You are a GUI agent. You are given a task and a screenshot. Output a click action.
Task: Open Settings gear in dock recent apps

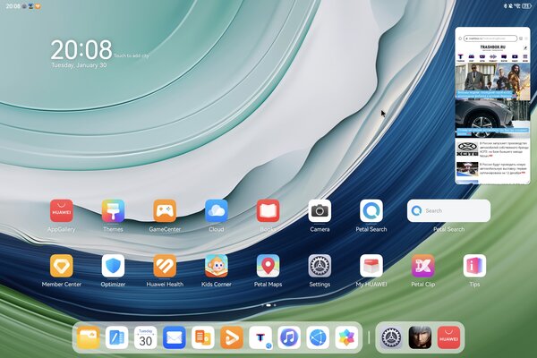point(391,337)
